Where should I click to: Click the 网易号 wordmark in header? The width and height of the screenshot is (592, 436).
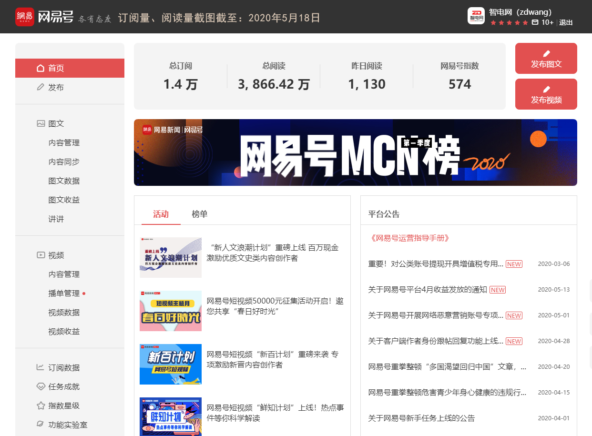click(55, 17)
